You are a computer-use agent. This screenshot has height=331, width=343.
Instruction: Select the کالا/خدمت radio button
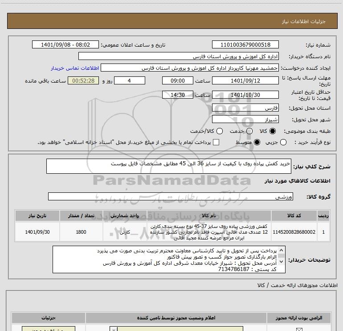[220, 131]
